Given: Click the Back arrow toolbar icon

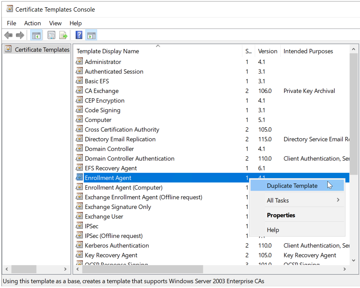Looking at the screenshot, I should (8, 35).
